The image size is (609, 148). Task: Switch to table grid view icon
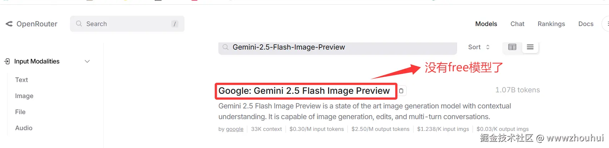[x=512, y=47]
